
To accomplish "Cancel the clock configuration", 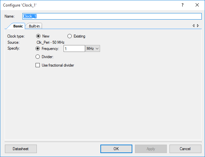I will click(x=185, y=149).
